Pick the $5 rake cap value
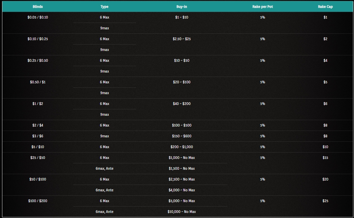The width and height of the screenshot is (354, 218). point(325,82)
